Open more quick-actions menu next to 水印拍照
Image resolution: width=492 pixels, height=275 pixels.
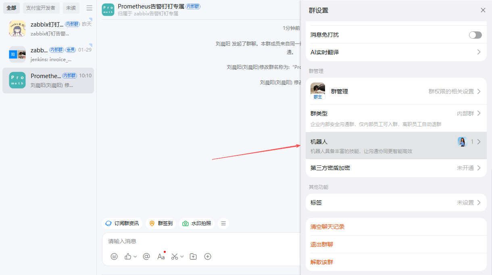223,223
